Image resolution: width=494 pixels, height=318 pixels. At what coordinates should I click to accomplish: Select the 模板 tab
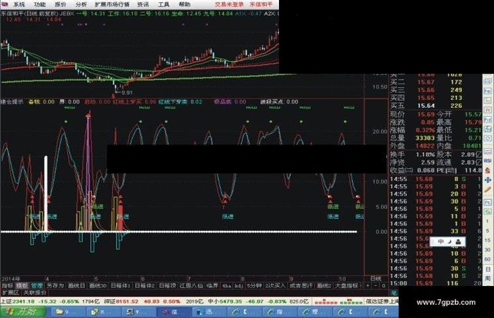pos(22,285)
